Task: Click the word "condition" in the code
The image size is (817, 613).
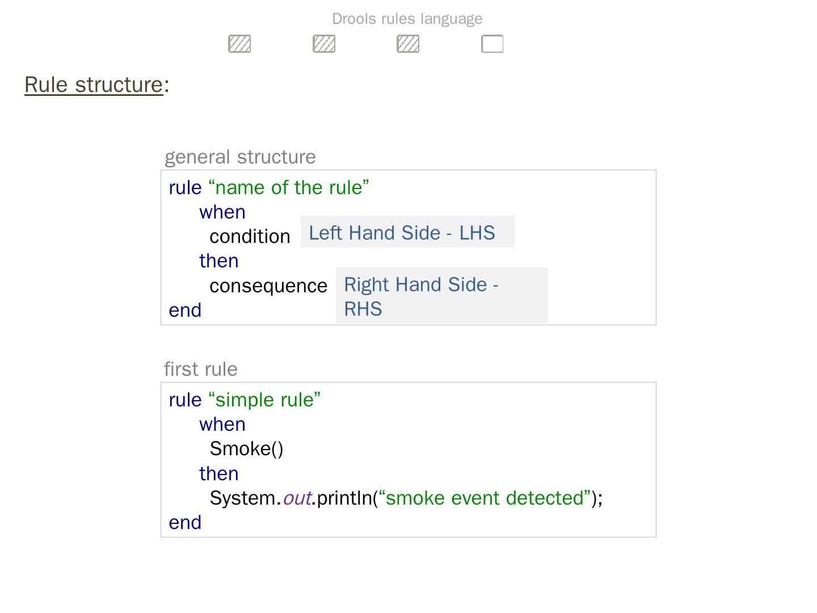Action: point(250,236)
